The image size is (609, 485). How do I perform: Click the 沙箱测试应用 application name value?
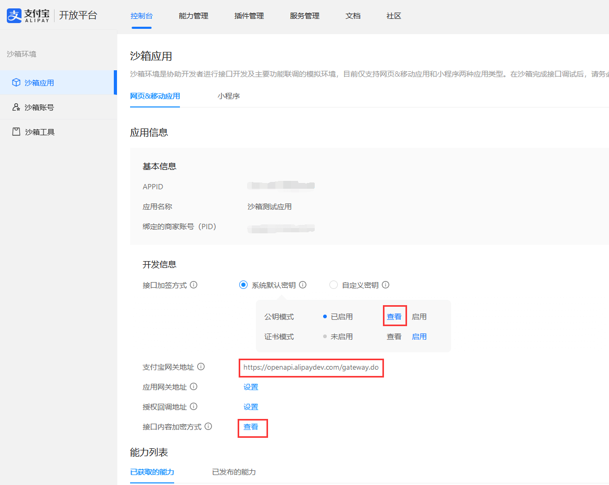[x=270, y=207]
